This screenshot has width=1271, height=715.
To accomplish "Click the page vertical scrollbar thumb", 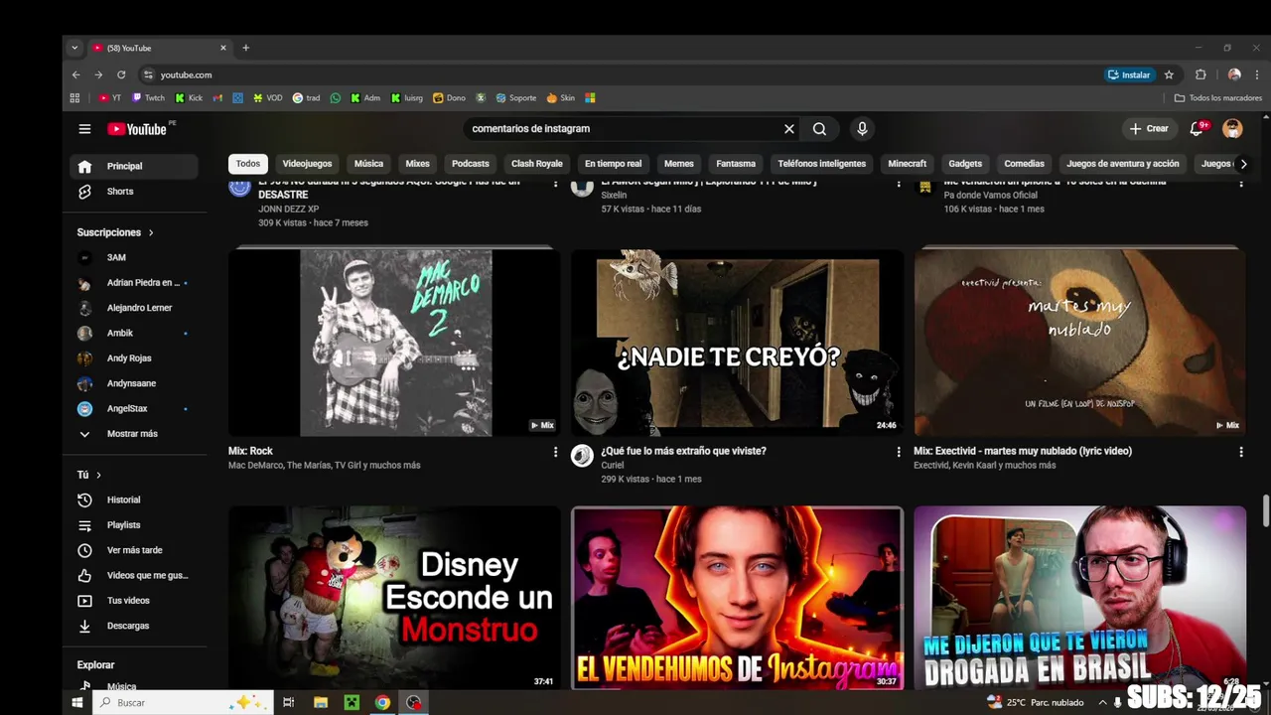I will pos(1265,511).
